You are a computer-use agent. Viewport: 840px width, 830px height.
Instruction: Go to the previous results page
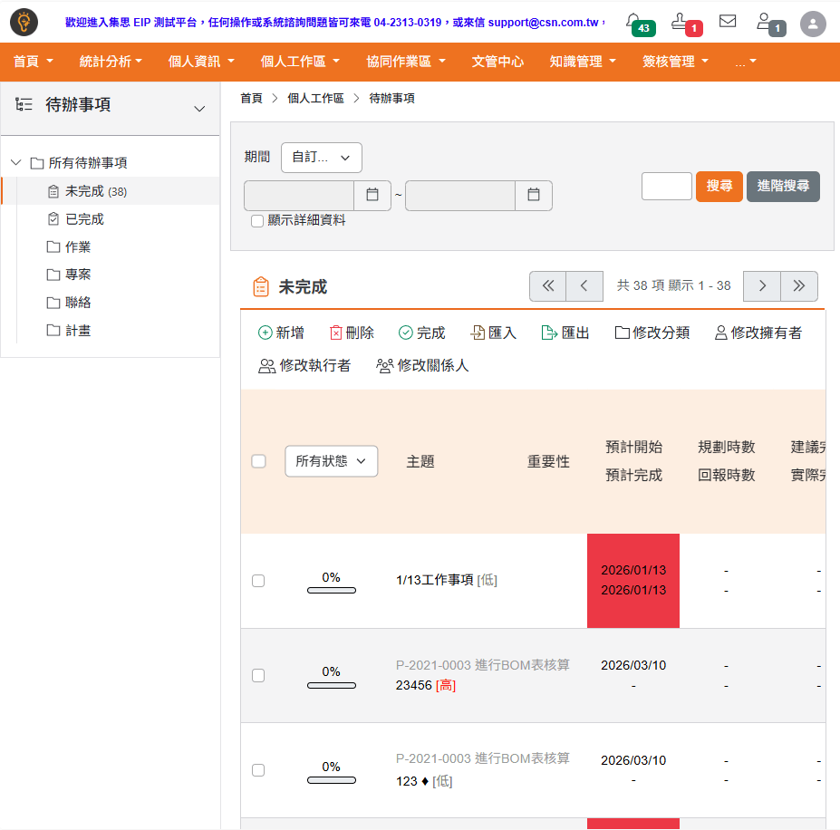(584, 285)
